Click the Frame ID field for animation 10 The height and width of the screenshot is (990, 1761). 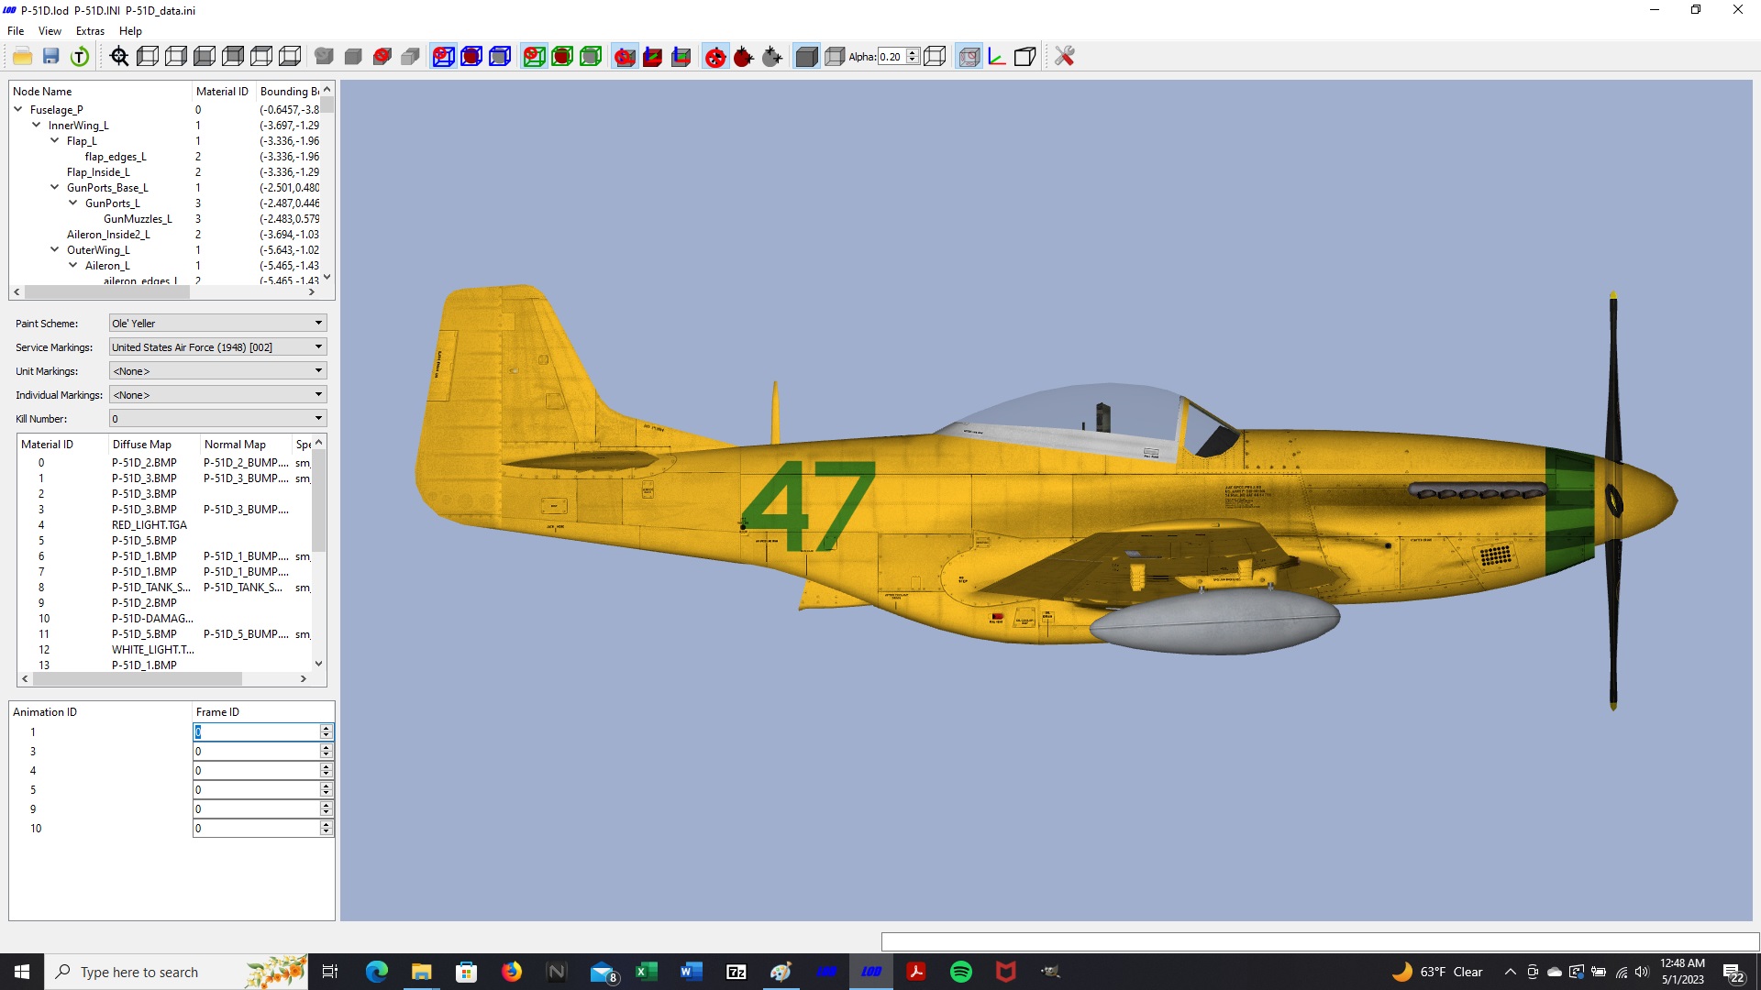258,829
